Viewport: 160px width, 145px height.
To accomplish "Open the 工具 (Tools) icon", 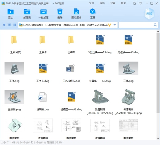I will coord(93,11).
